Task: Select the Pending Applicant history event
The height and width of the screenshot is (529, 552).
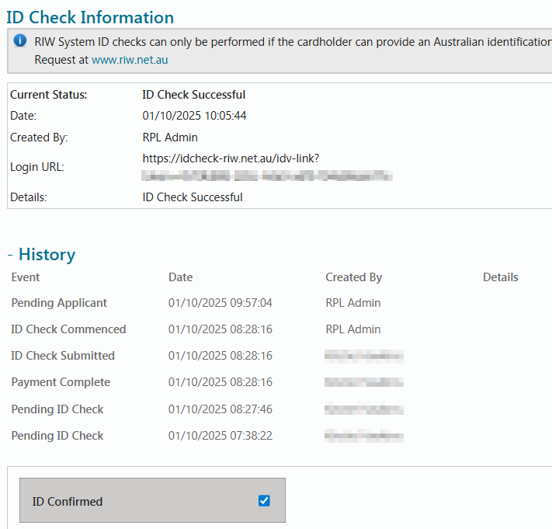Action: point(59,303)
